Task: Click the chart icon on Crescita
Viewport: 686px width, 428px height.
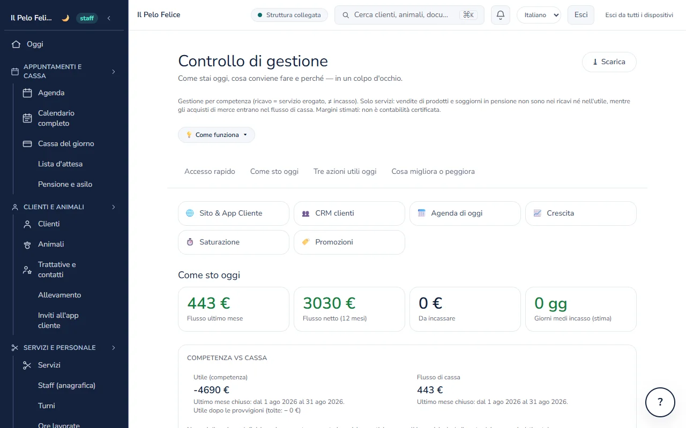Action: pos(537,213)
